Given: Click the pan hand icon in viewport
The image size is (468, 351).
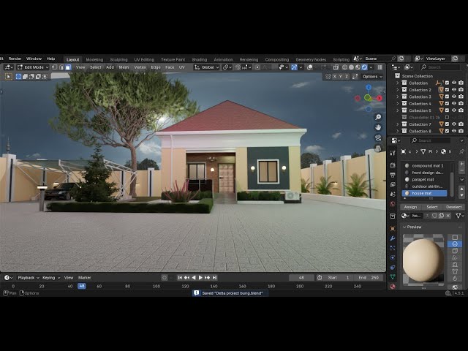Looking at the screenshot, I should 378,127.
